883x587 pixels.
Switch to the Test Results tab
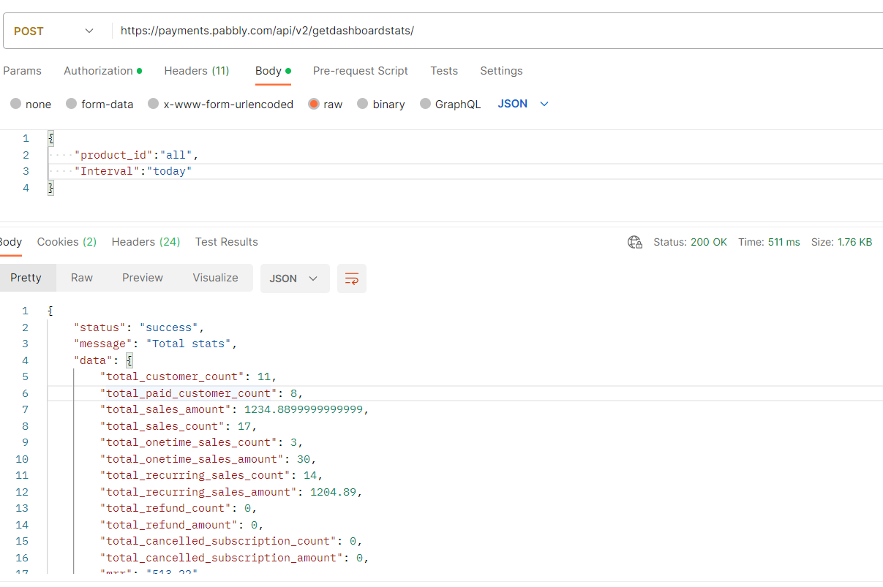click(x=227, y=242)
